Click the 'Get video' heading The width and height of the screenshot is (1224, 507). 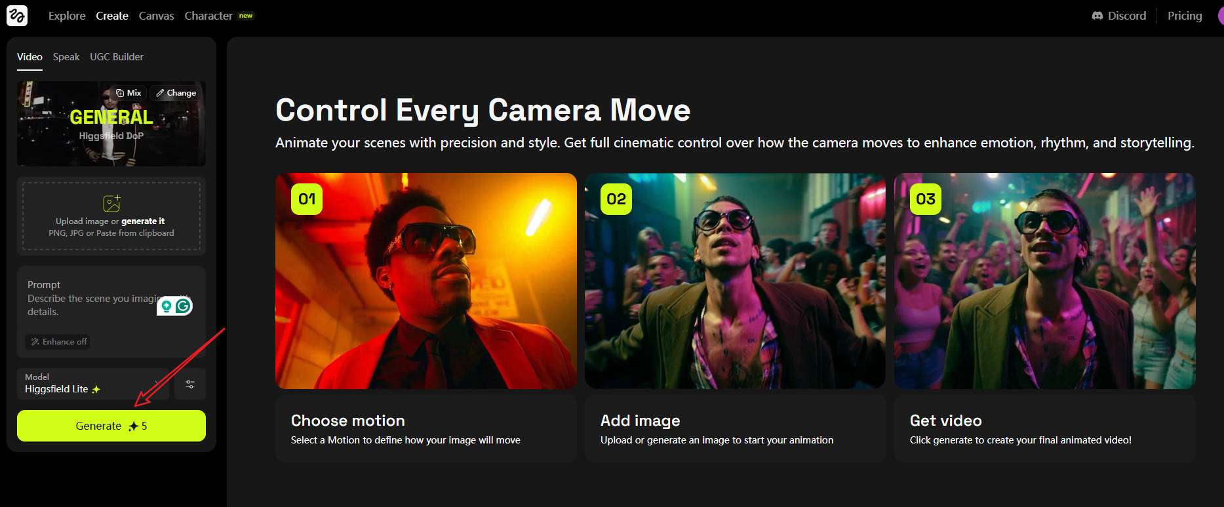pyautogui.click(x=946, y=421)
